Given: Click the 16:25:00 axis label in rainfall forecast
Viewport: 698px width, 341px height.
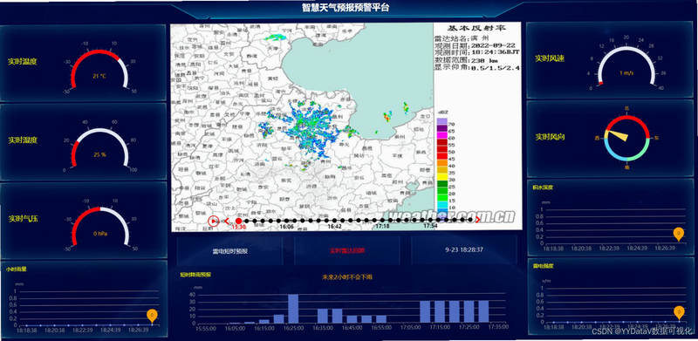Looking at the screenshot, I should point(293,329).
